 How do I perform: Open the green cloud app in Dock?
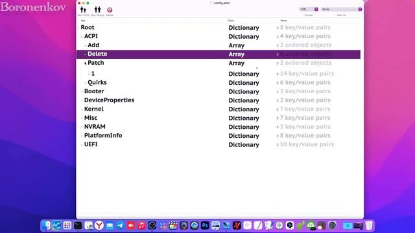click(x=311, y=225)
